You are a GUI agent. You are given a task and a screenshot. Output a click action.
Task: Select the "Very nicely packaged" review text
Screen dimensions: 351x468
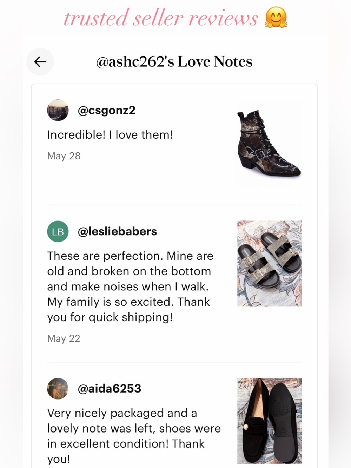point(134,436)
